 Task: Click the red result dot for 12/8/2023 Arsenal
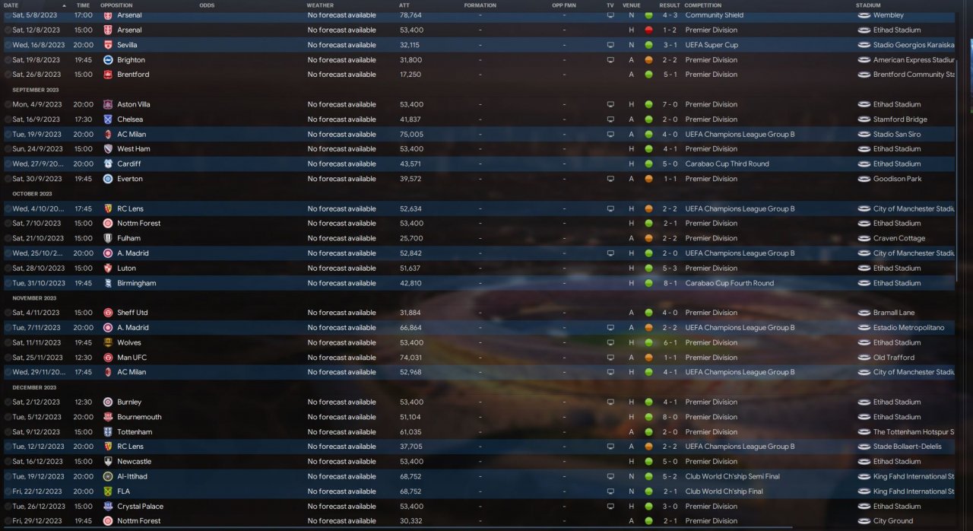point(648,30)
